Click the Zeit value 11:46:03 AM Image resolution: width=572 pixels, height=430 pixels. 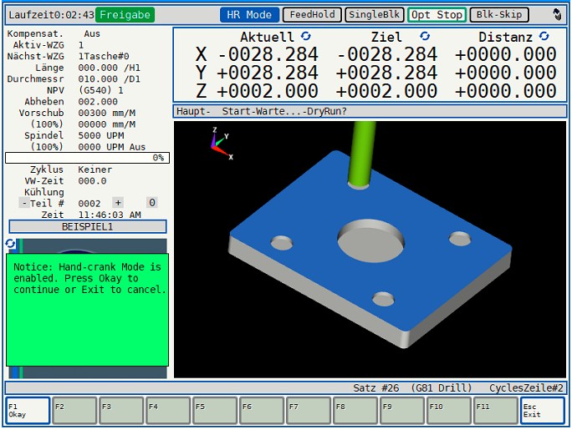[110, 215]
